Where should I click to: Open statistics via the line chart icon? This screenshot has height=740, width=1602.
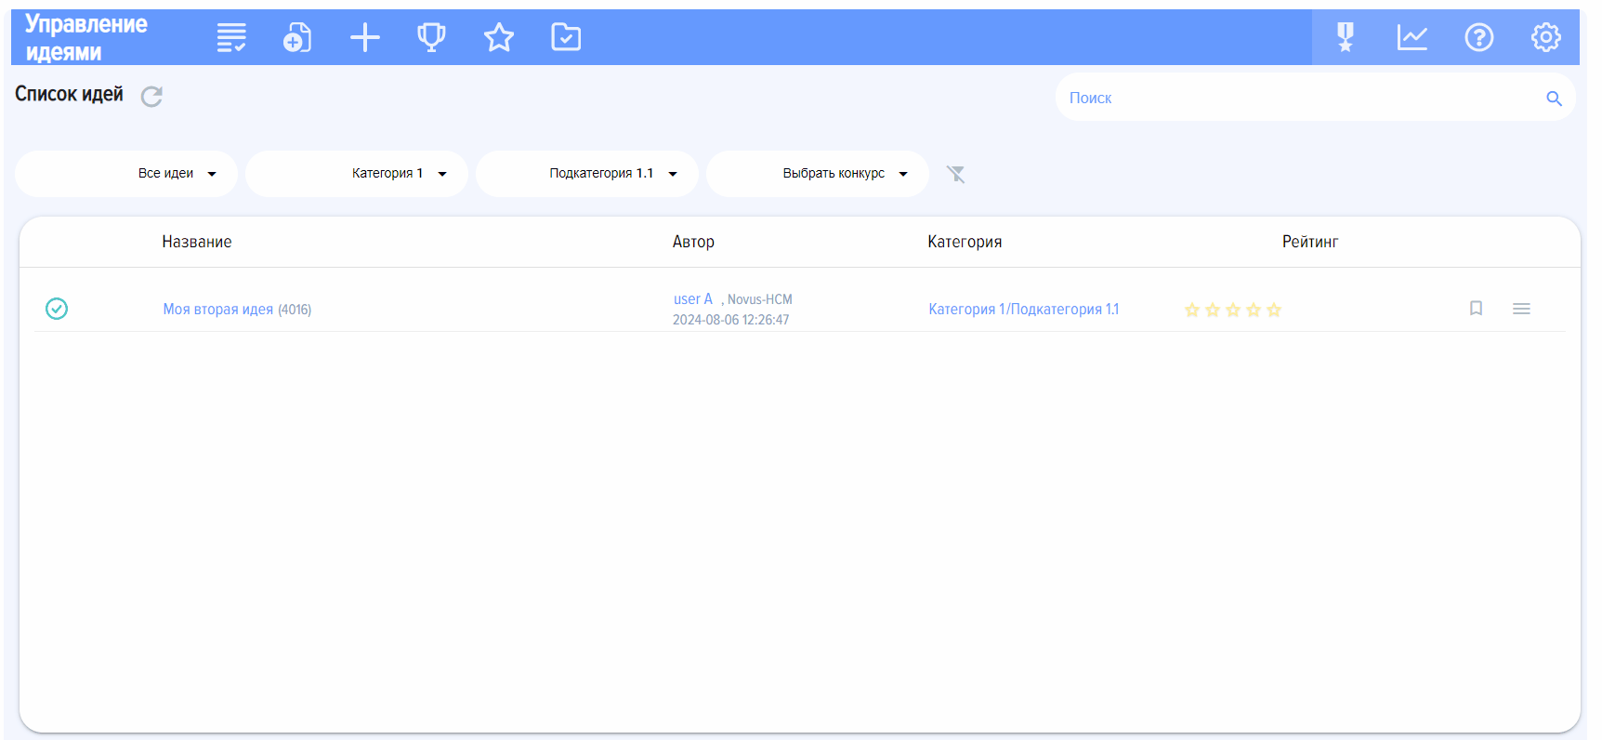(x=1412, y=38)
